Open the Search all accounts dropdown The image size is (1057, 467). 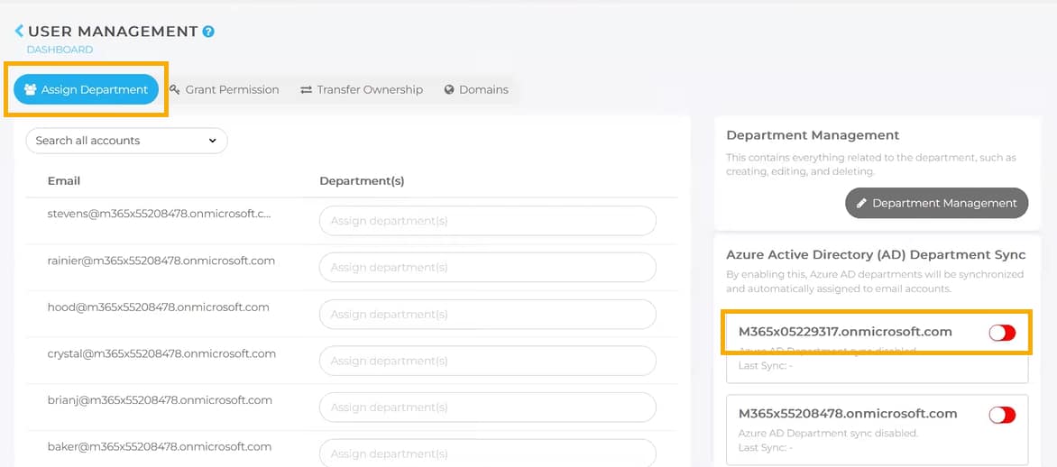pos(126,141)
